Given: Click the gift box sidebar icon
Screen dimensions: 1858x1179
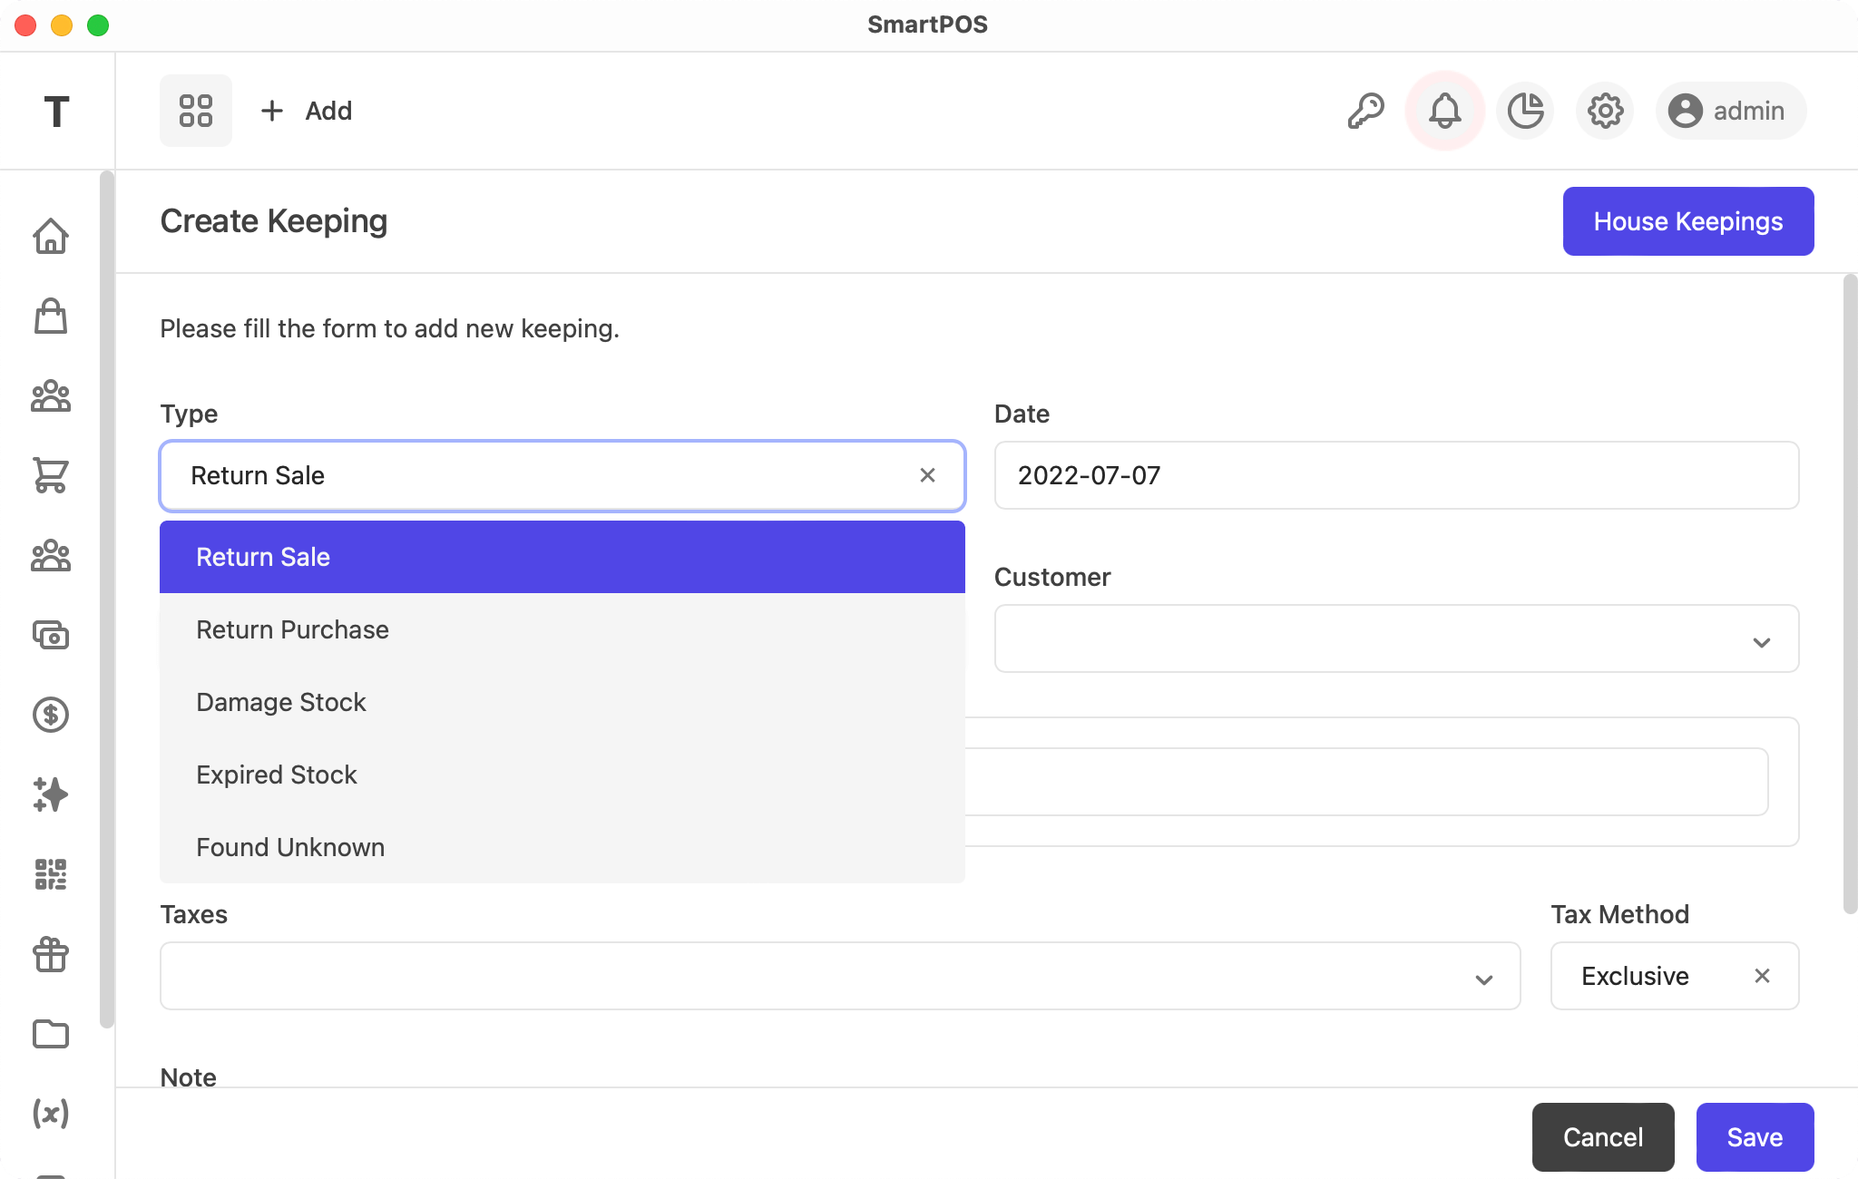Looking at the screenshot, I should pyautogui.click(x=51, y=954).
